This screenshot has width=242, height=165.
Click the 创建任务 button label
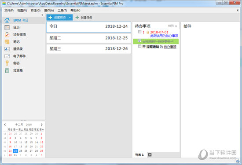tap(86, 18)
